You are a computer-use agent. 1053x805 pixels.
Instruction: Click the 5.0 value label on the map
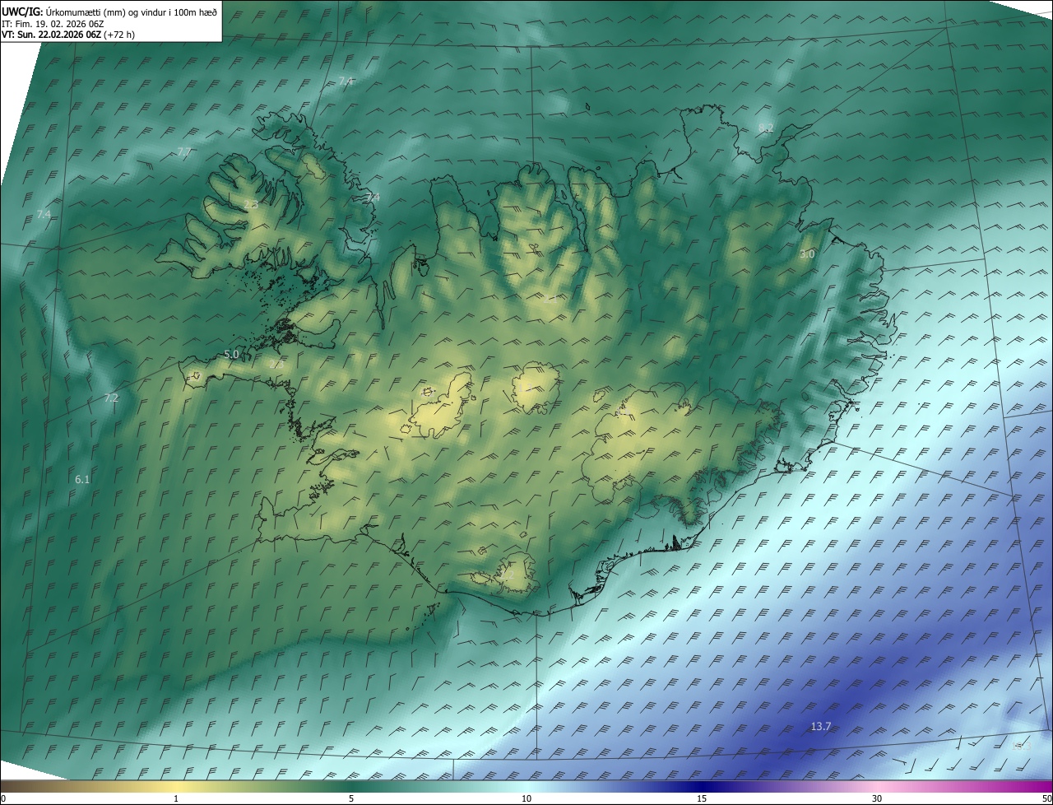(231, 354)
